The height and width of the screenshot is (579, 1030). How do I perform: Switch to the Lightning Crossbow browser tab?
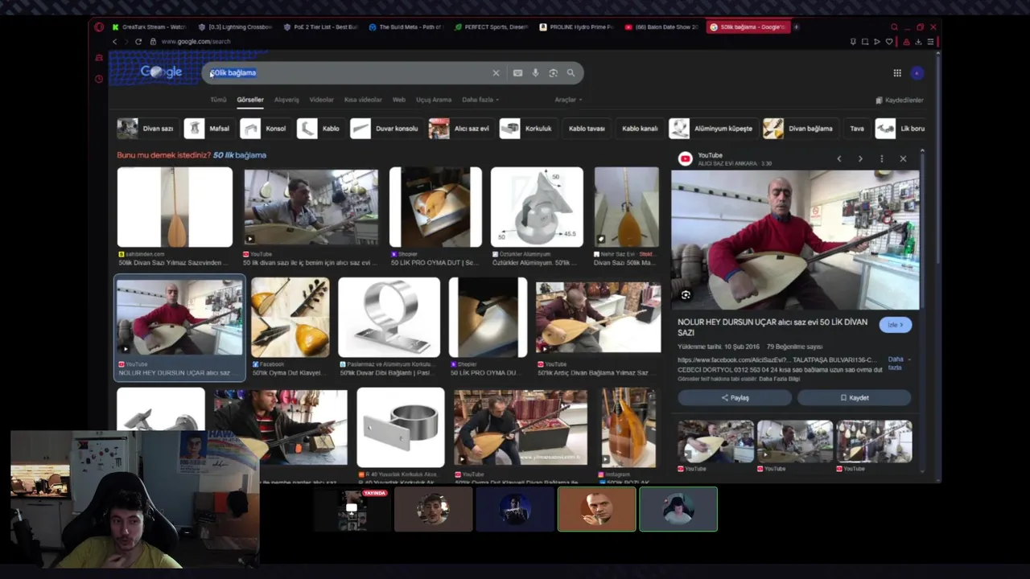click(x=235, y=27)
